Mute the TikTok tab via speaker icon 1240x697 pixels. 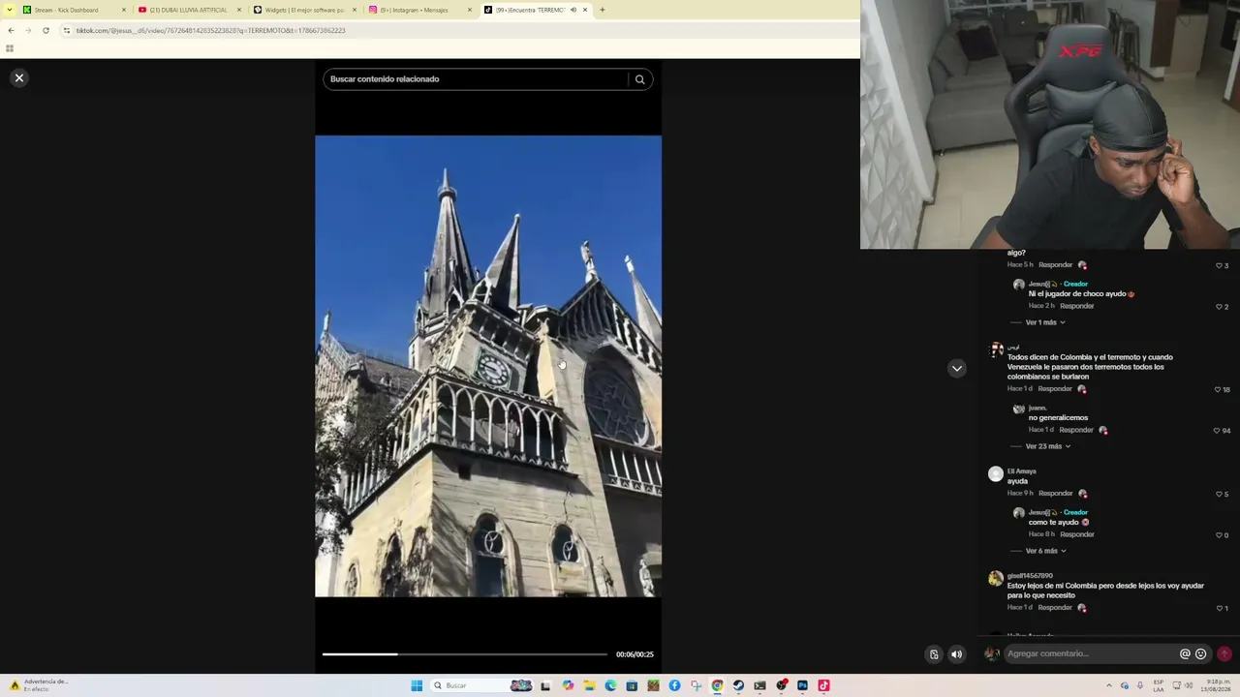click(x=573, y=10)
